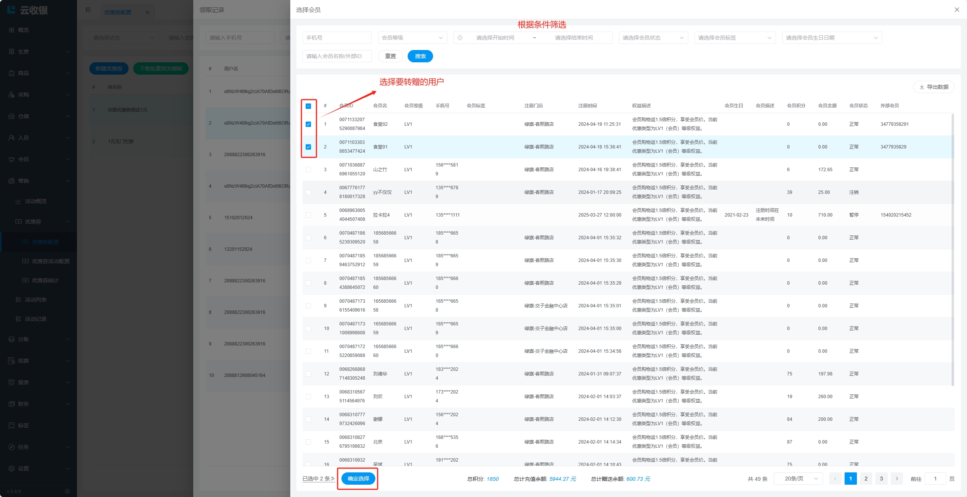Click the sidebar collapse hamburger icon
This screenshot has width=967, height=497.
pyautogui.click(x=88, y=10)
